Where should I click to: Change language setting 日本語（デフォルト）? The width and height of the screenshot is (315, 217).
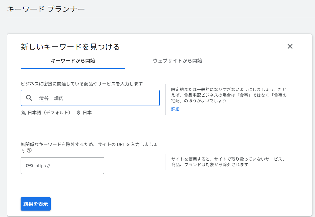(x=49, y=113)
